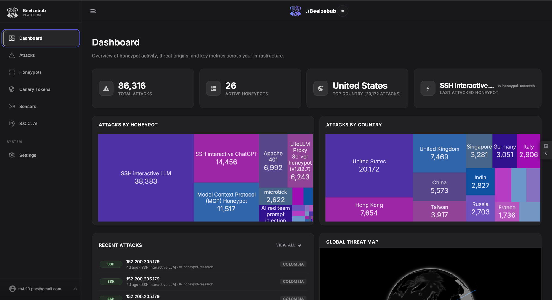
Task: Click the Total Attacks triangle icon
Action: [x=106, y=88]
